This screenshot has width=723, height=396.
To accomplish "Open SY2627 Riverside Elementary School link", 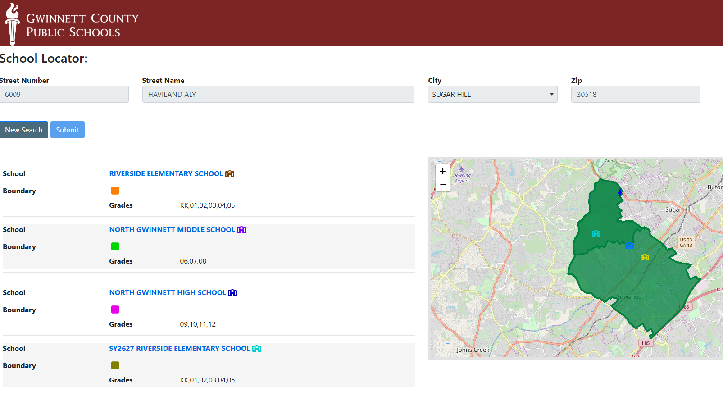I will (179, 349).
